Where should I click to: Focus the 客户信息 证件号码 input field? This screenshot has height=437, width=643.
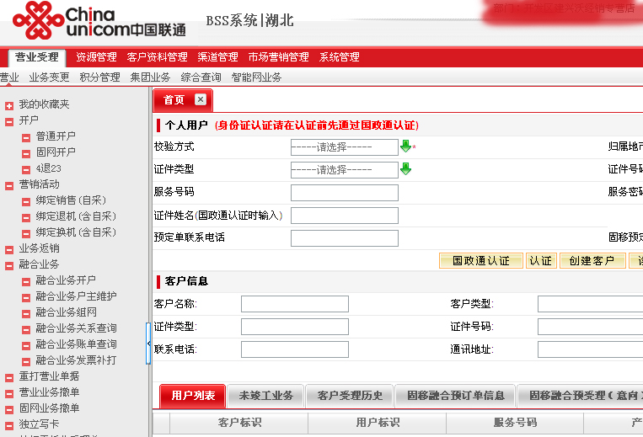tap(591, 327)
